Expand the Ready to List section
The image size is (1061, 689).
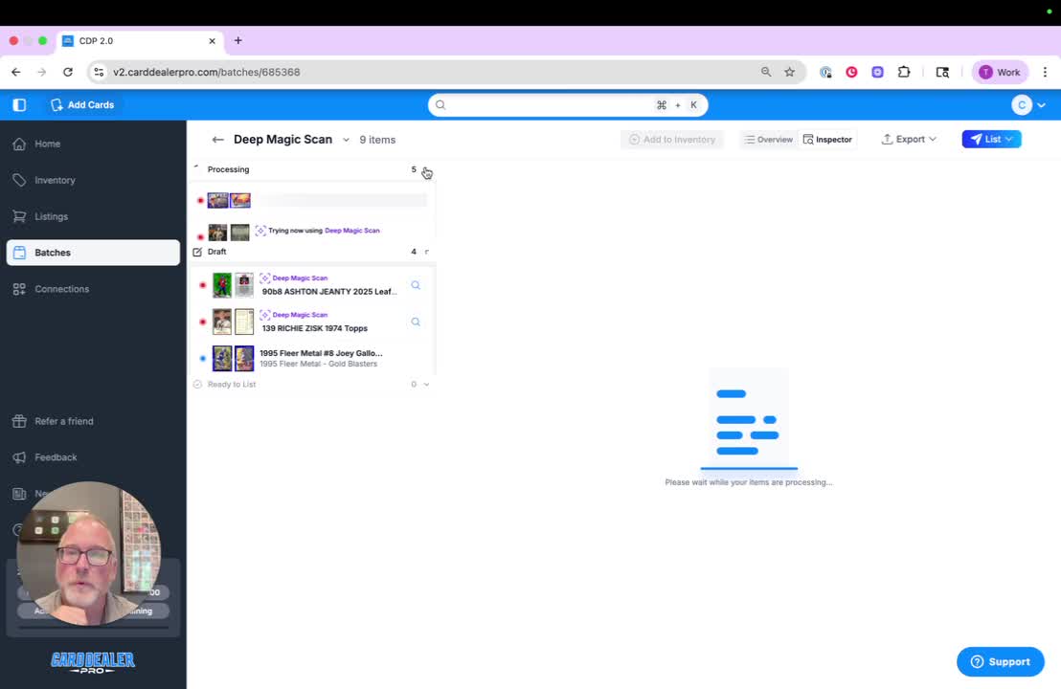coord(426,384)
